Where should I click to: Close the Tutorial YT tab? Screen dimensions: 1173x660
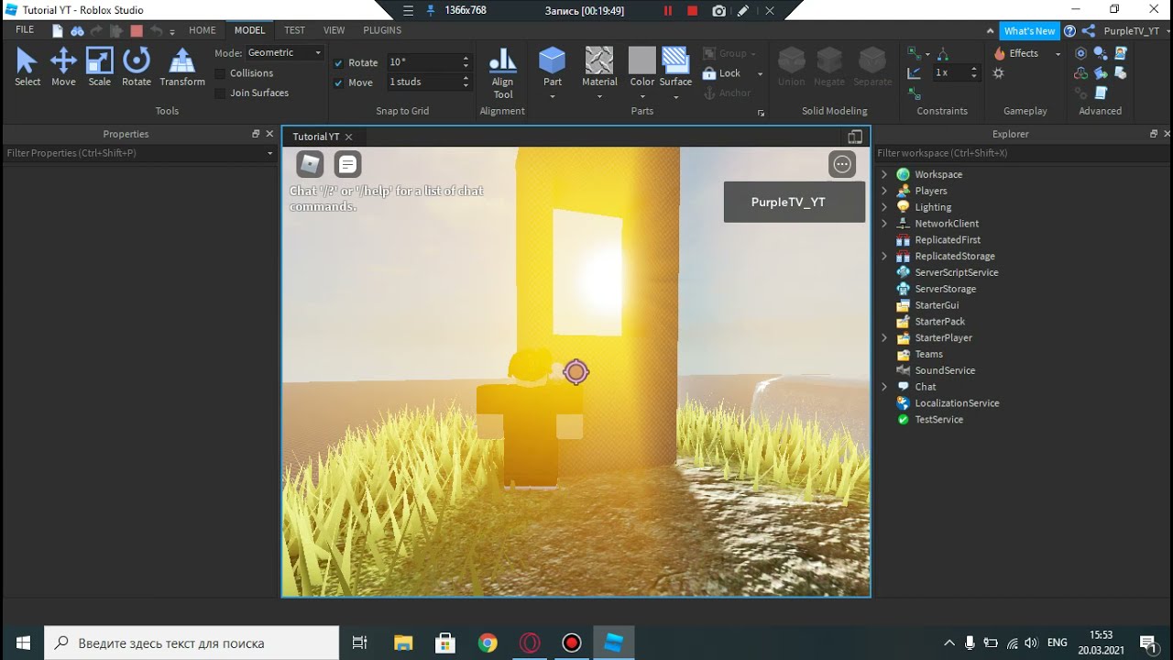tap(349, 137)
